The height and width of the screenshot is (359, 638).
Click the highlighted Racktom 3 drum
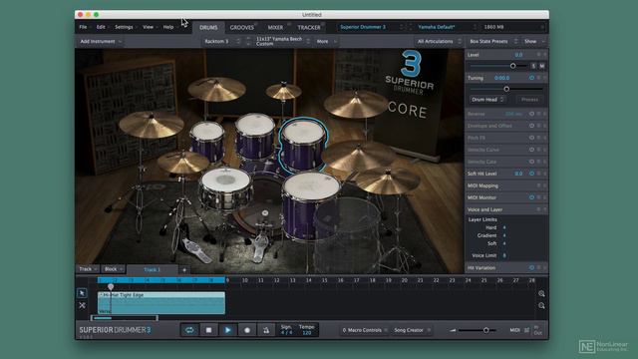(x=303, y=145)
